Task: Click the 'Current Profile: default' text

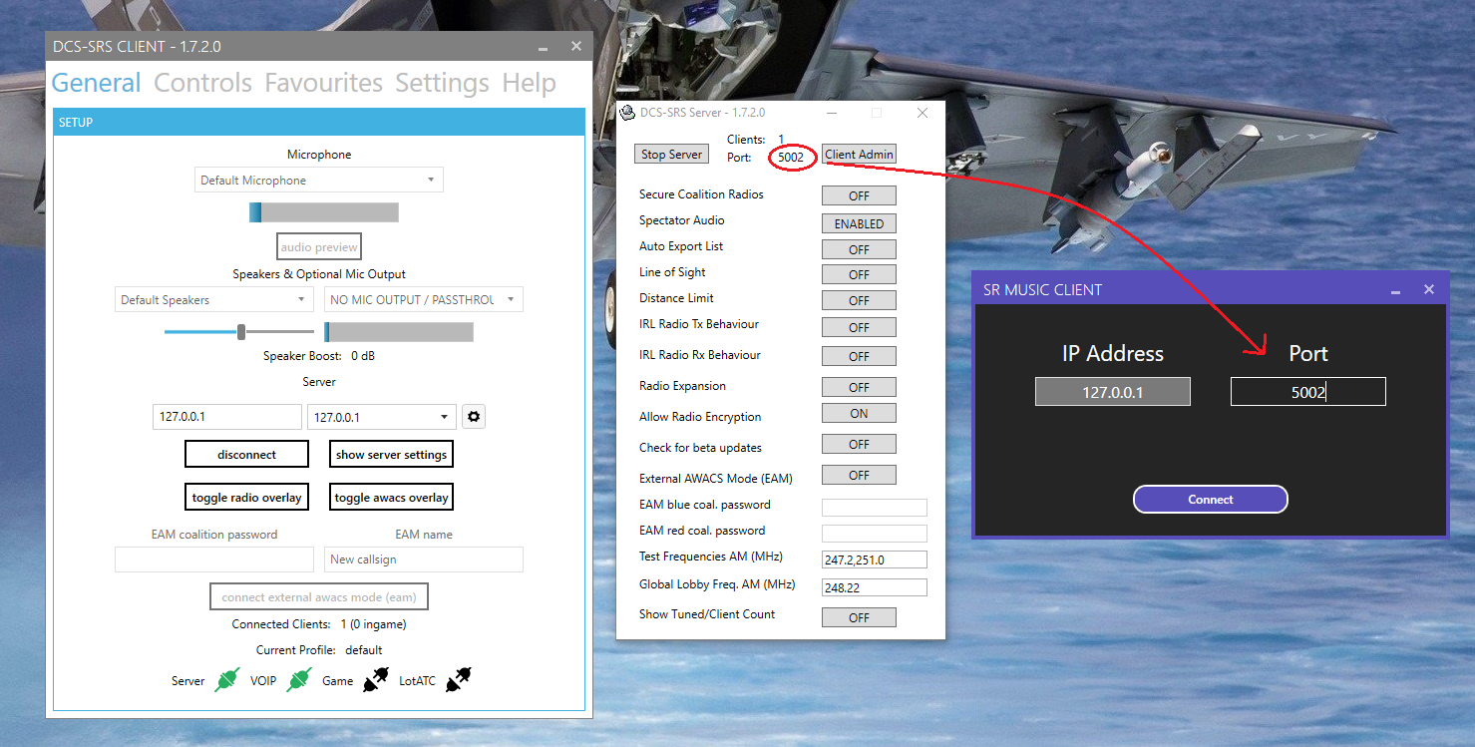Action: (x=319, y=650)
